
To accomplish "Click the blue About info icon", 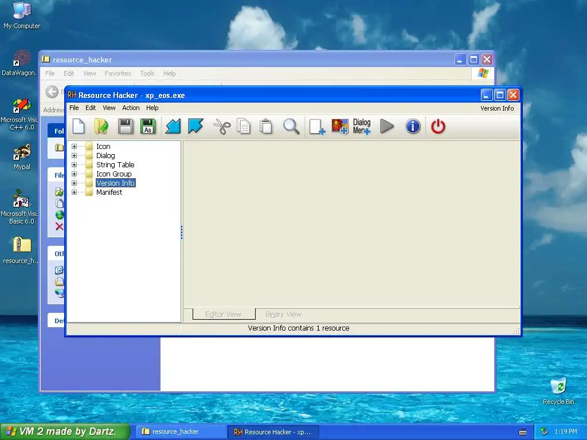I will click(x=413, y=126).
